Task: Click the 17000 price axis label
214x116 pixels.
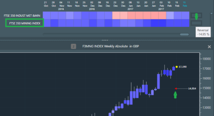Action: click(x=207, y=69)
